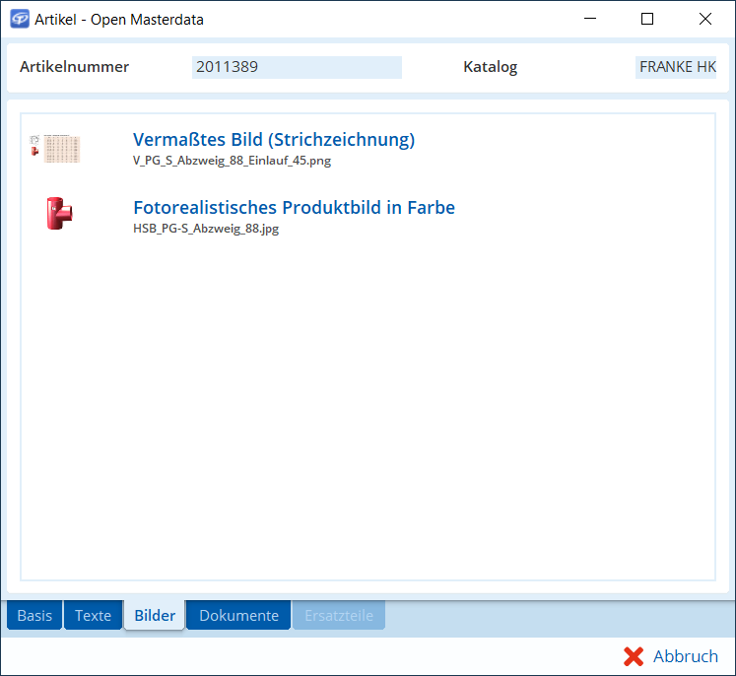The image size is (736, 676).
Task: Go to the Dokumente tab
Action: click(238, 616)
